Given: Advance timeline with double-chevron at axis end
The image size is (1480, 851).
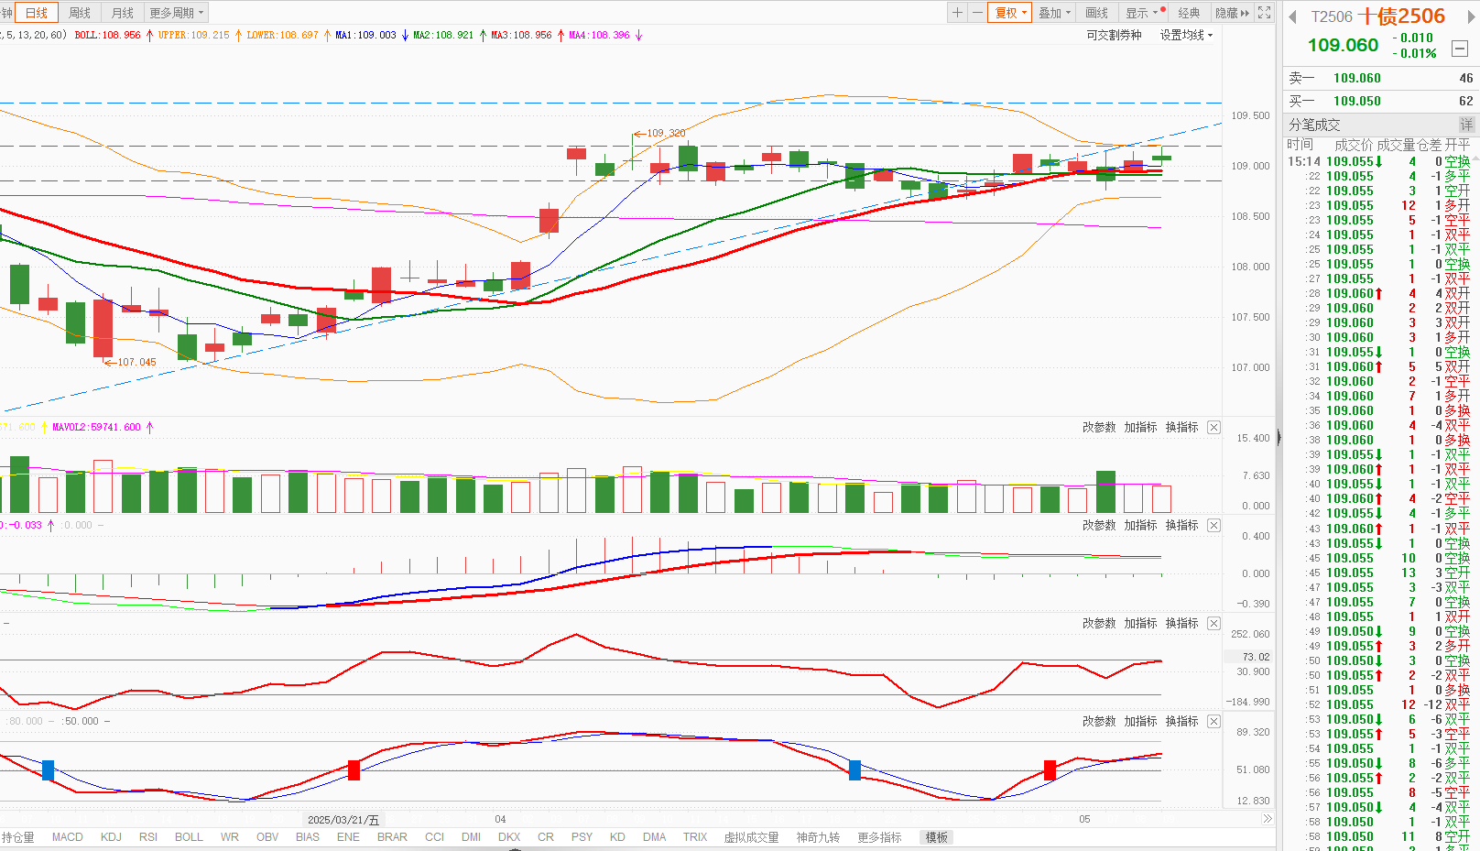Looking at the screenshot, I should pyautogui.click(x=1268, y=819).
